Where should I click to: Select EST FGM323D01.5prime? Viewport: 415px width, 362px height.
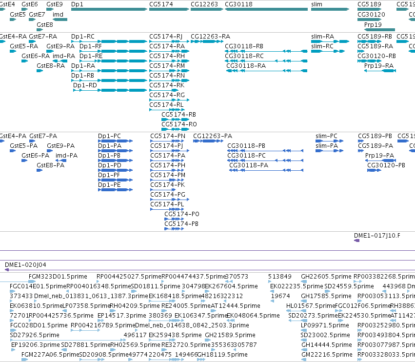[58, 277]
